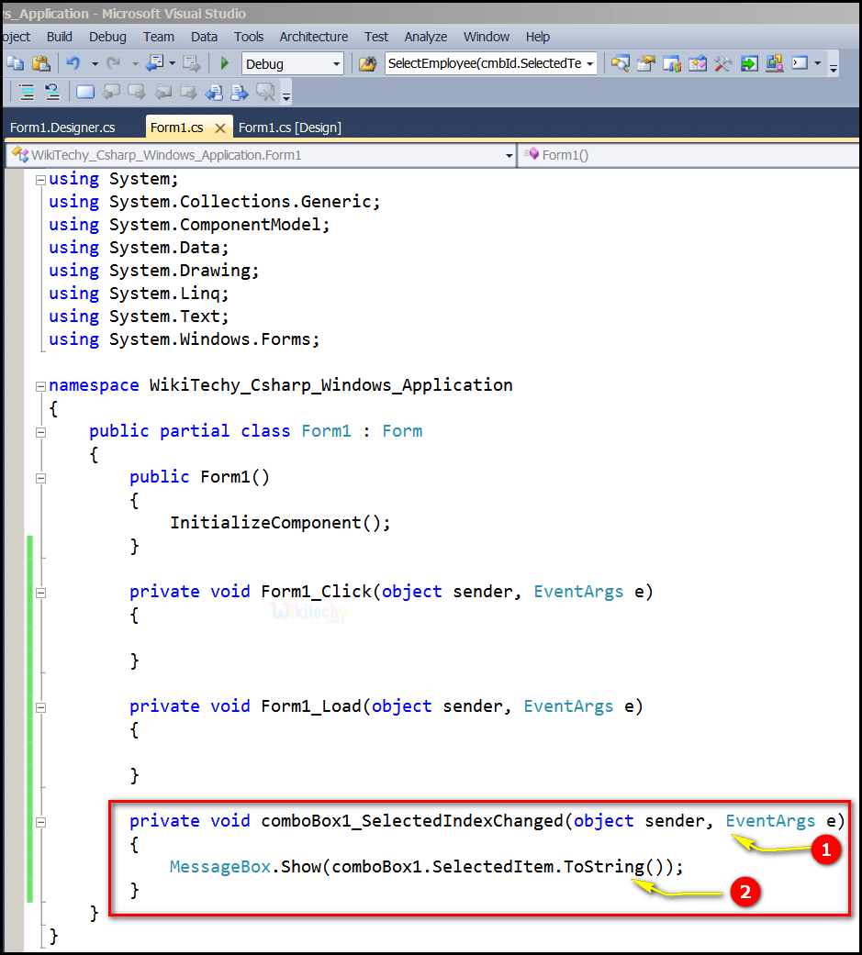This screenshot has height=955, width=862.
Task: Click the Copy toolbar icon
Action: pyautogui.click(x=15, y=63)
